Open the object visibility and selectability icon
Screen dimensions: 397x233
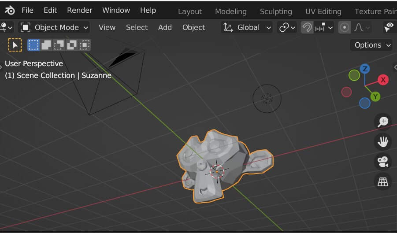point(390,27)
